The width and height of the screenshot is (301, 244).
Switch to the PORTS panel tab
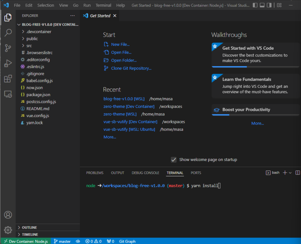click(196, 173)
